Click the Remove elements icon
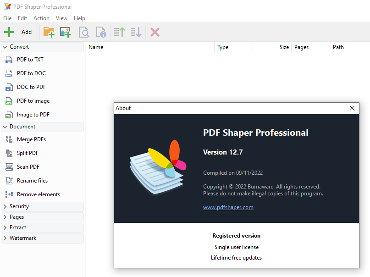 pos(9,194)
